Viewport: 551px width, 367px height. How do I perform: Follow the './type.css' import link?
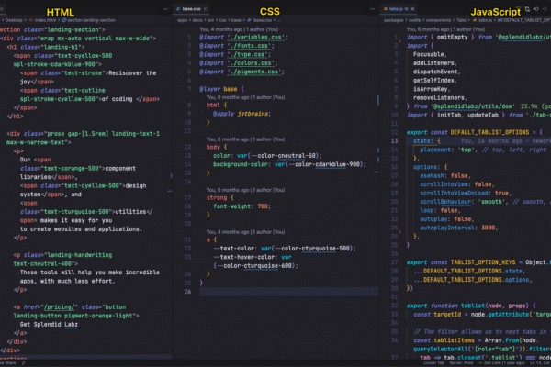tap(249, 54)
